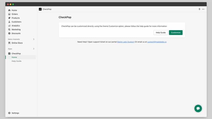Click the Online Store shop icon
212x119 pixels.
click(x=9, y=43)
